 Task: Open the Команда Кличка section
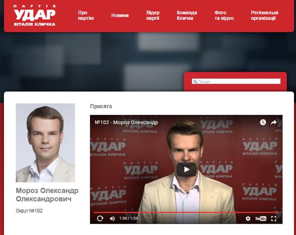187,16
